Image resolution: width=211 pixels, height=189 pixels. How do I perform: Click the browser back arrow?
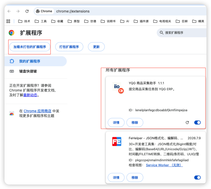pyautogui.click(x=9, y=11)
